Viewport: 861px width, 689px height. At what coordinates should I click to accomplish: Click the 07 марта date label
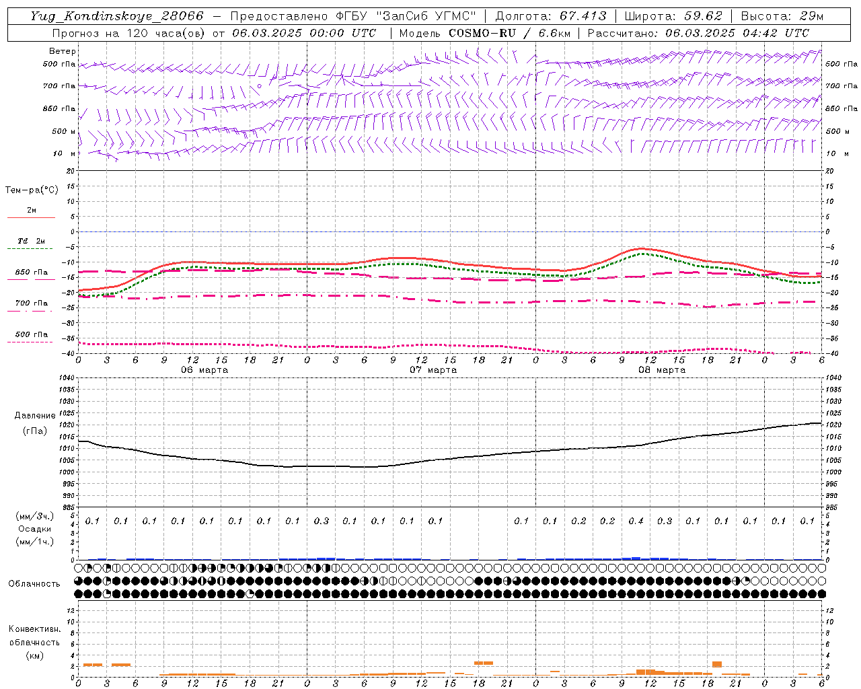coord(433,370)
